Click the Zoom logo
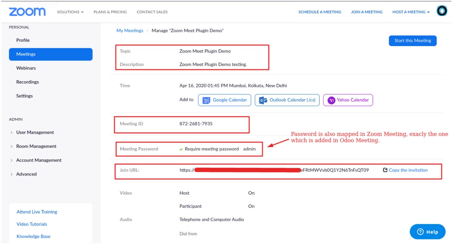The image size is (454, 247). [27, 12]
